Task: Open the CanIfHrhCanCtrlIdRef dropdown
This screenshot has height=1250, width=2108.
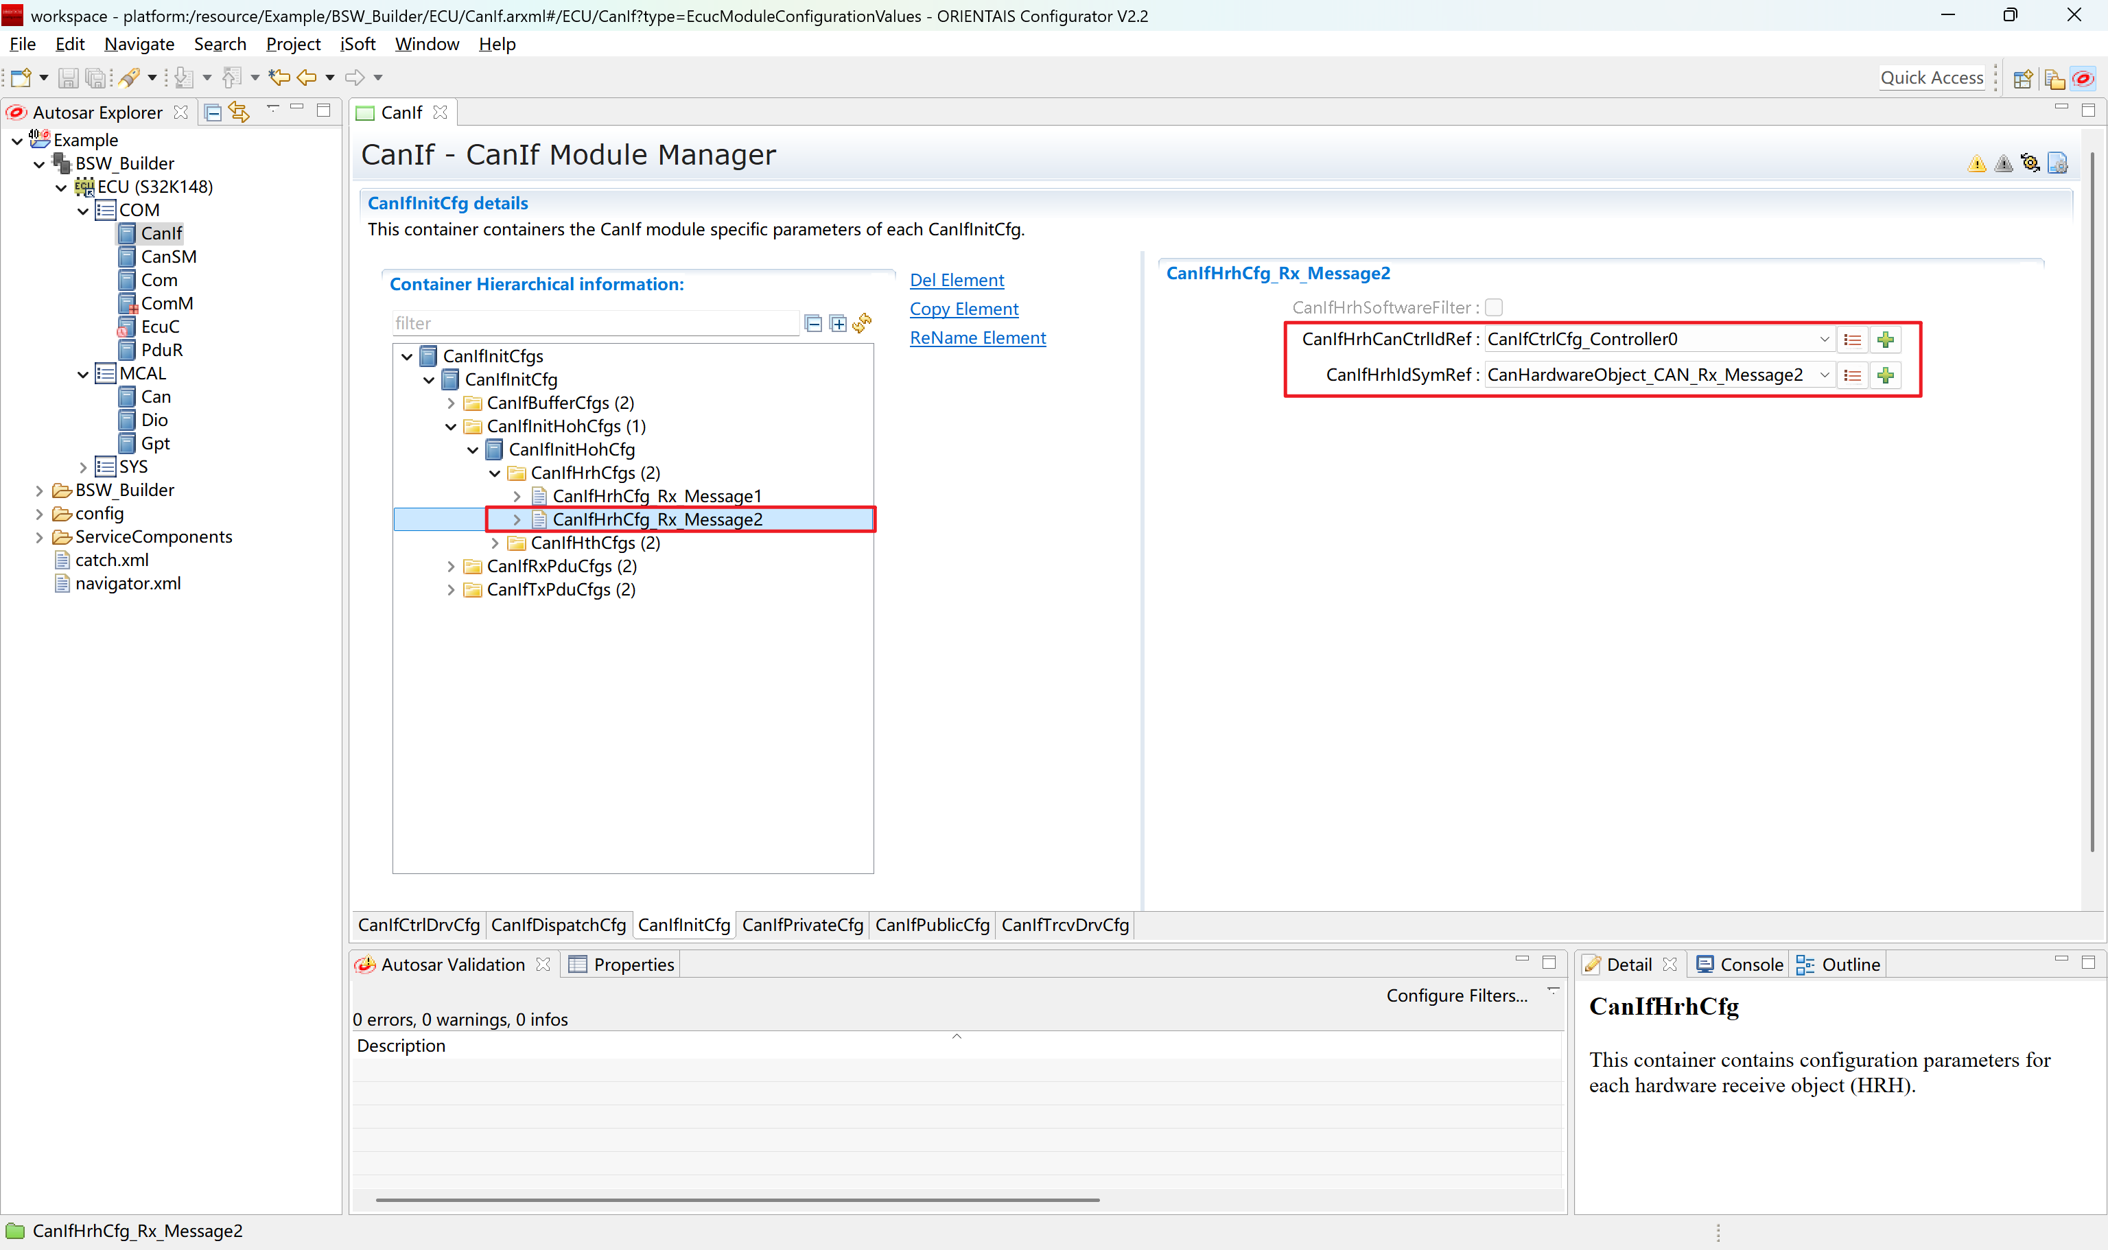Action: pyautogui.click(x=1824, y=340)
